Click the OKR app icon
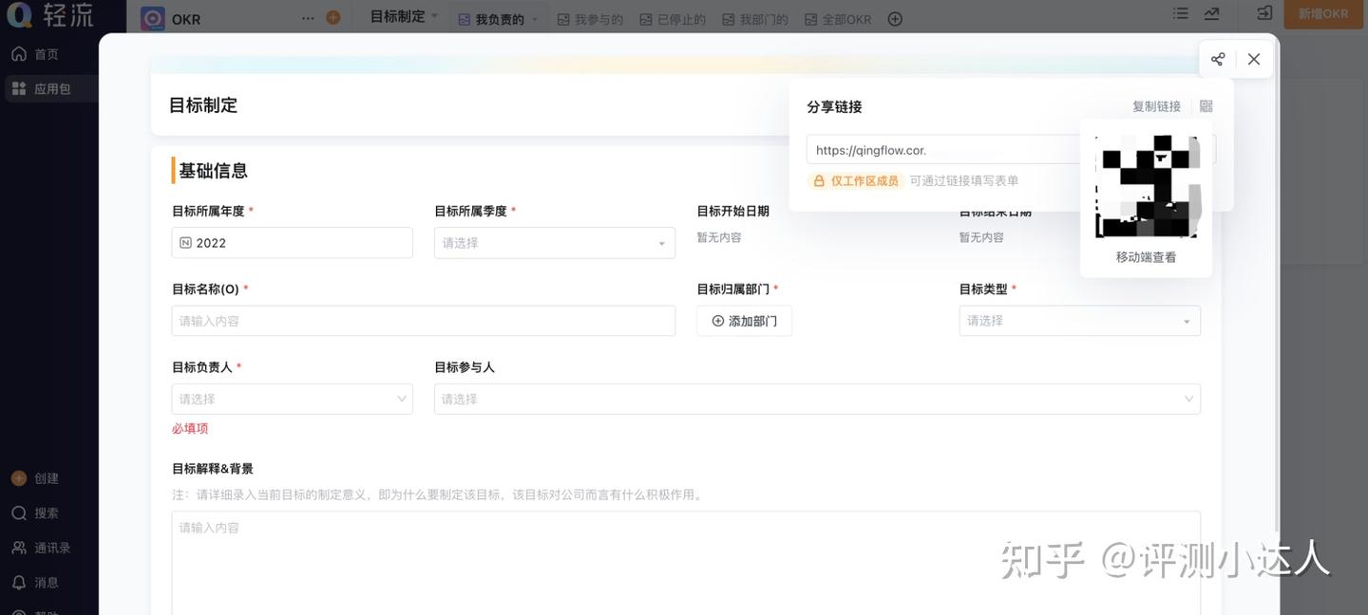 pyautogui.click(x=152, y=18)
